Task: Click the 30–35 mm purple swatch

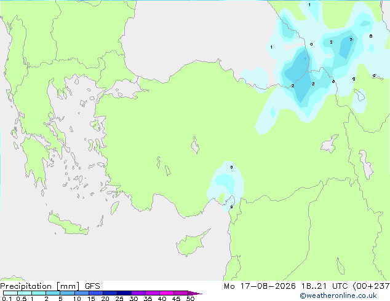Action: pos(138,293)
